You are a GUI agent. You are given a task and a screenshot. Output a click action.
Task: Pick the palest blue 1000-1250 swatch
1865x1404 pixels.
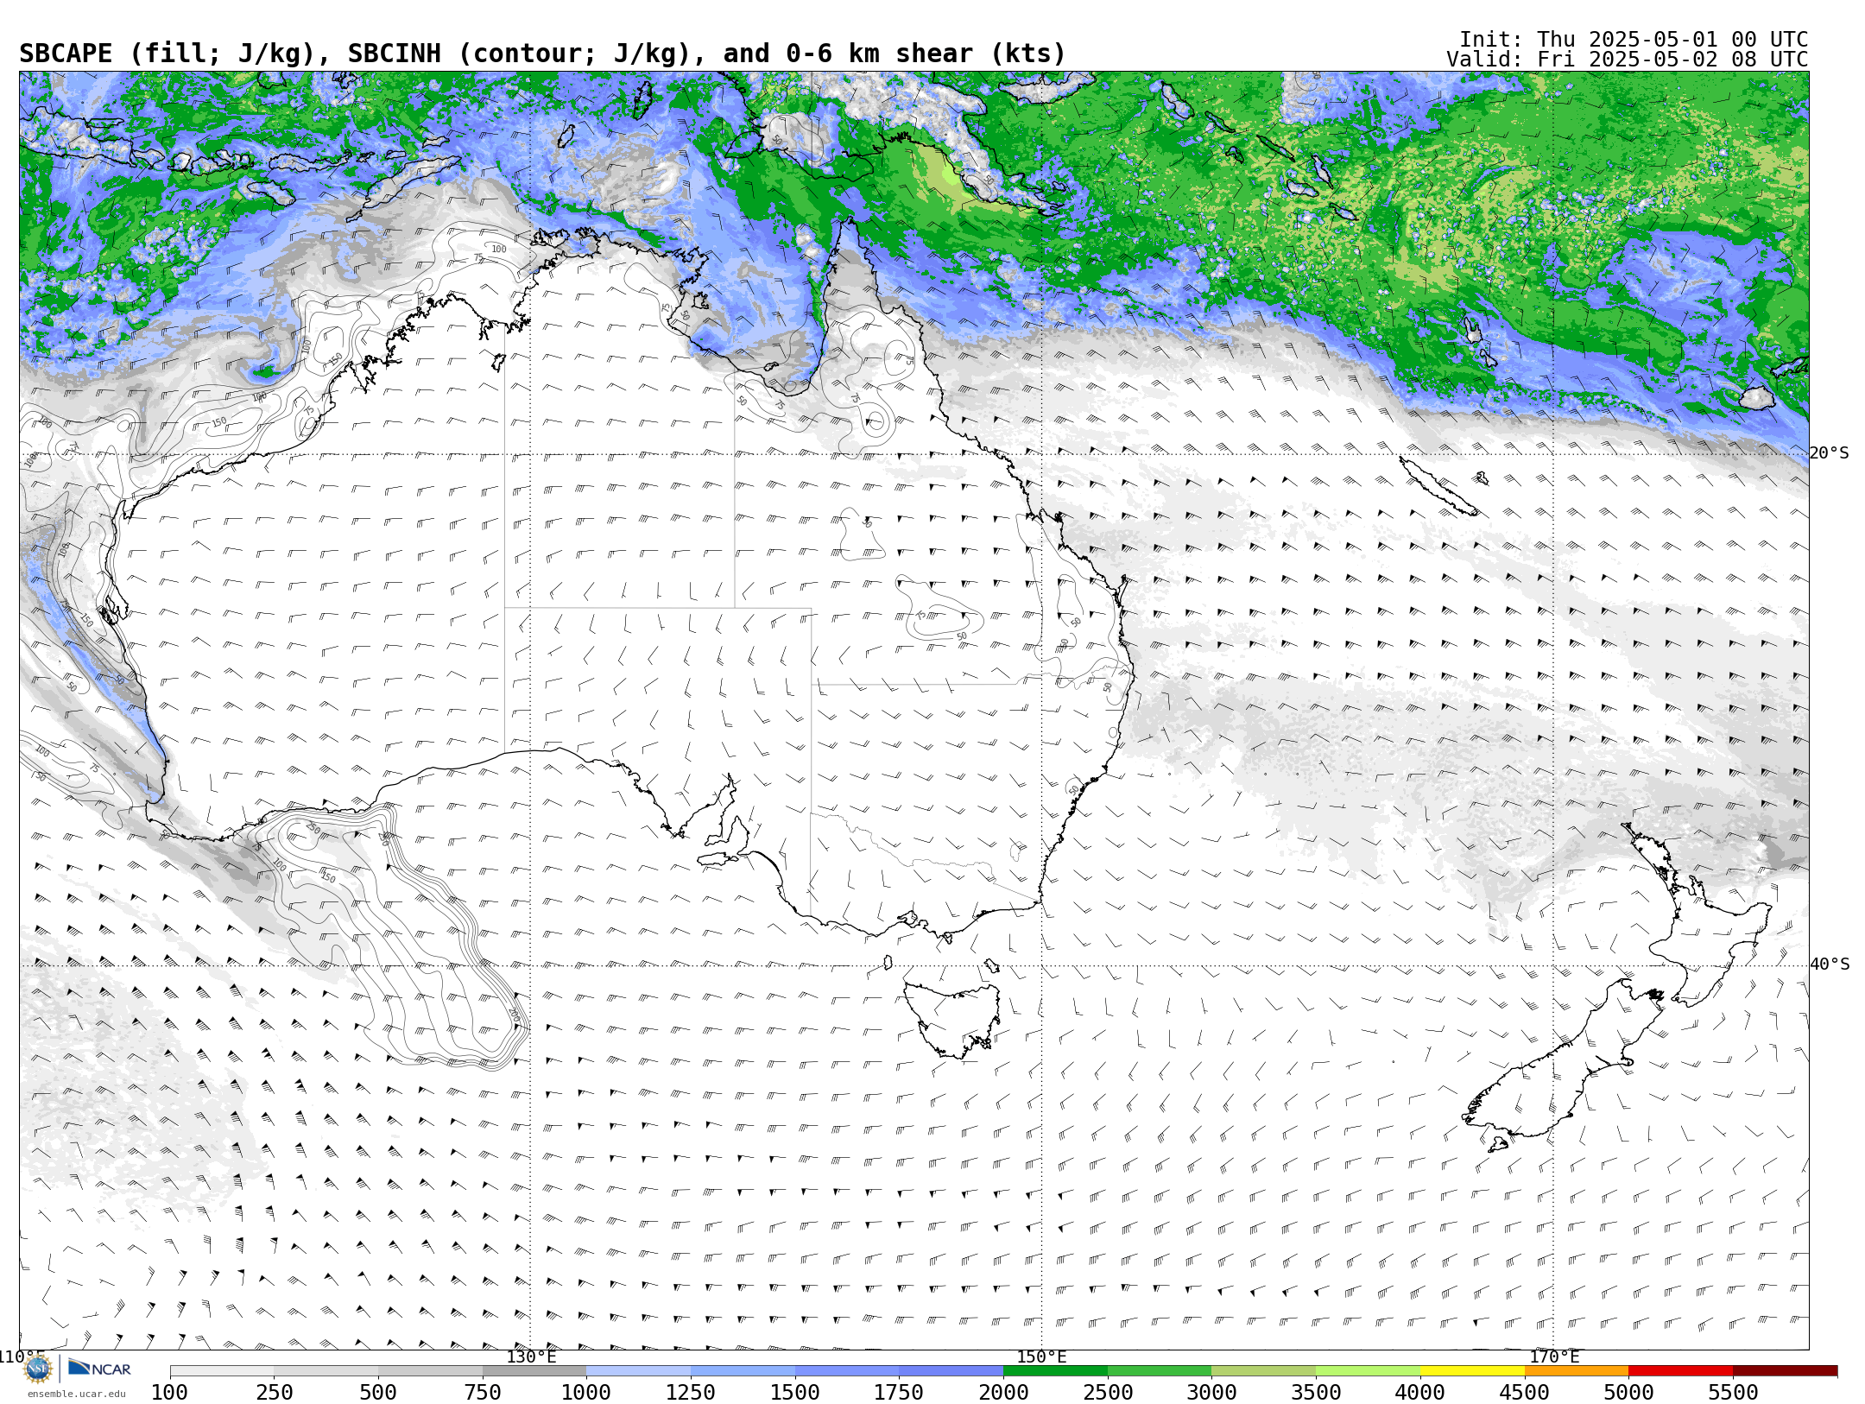pyautogui.click(x=638, y=1371)
